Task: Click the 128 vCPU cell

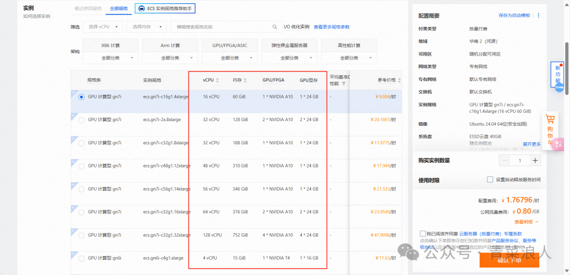Action: pos(212,235)
